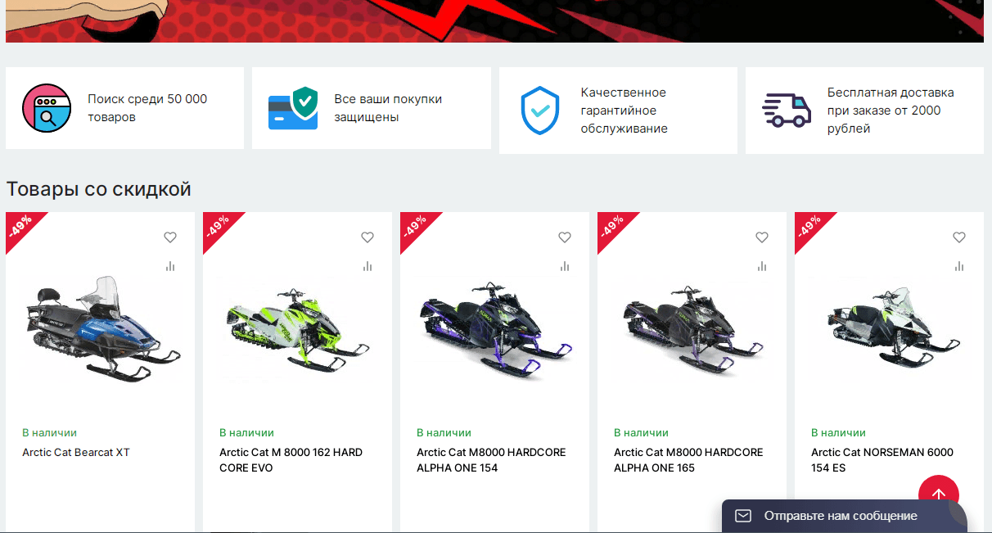Add Arctic Cat Bearcat XT to favorites
Viewport: 992px width, 533px height.
(x=170, y=237)
